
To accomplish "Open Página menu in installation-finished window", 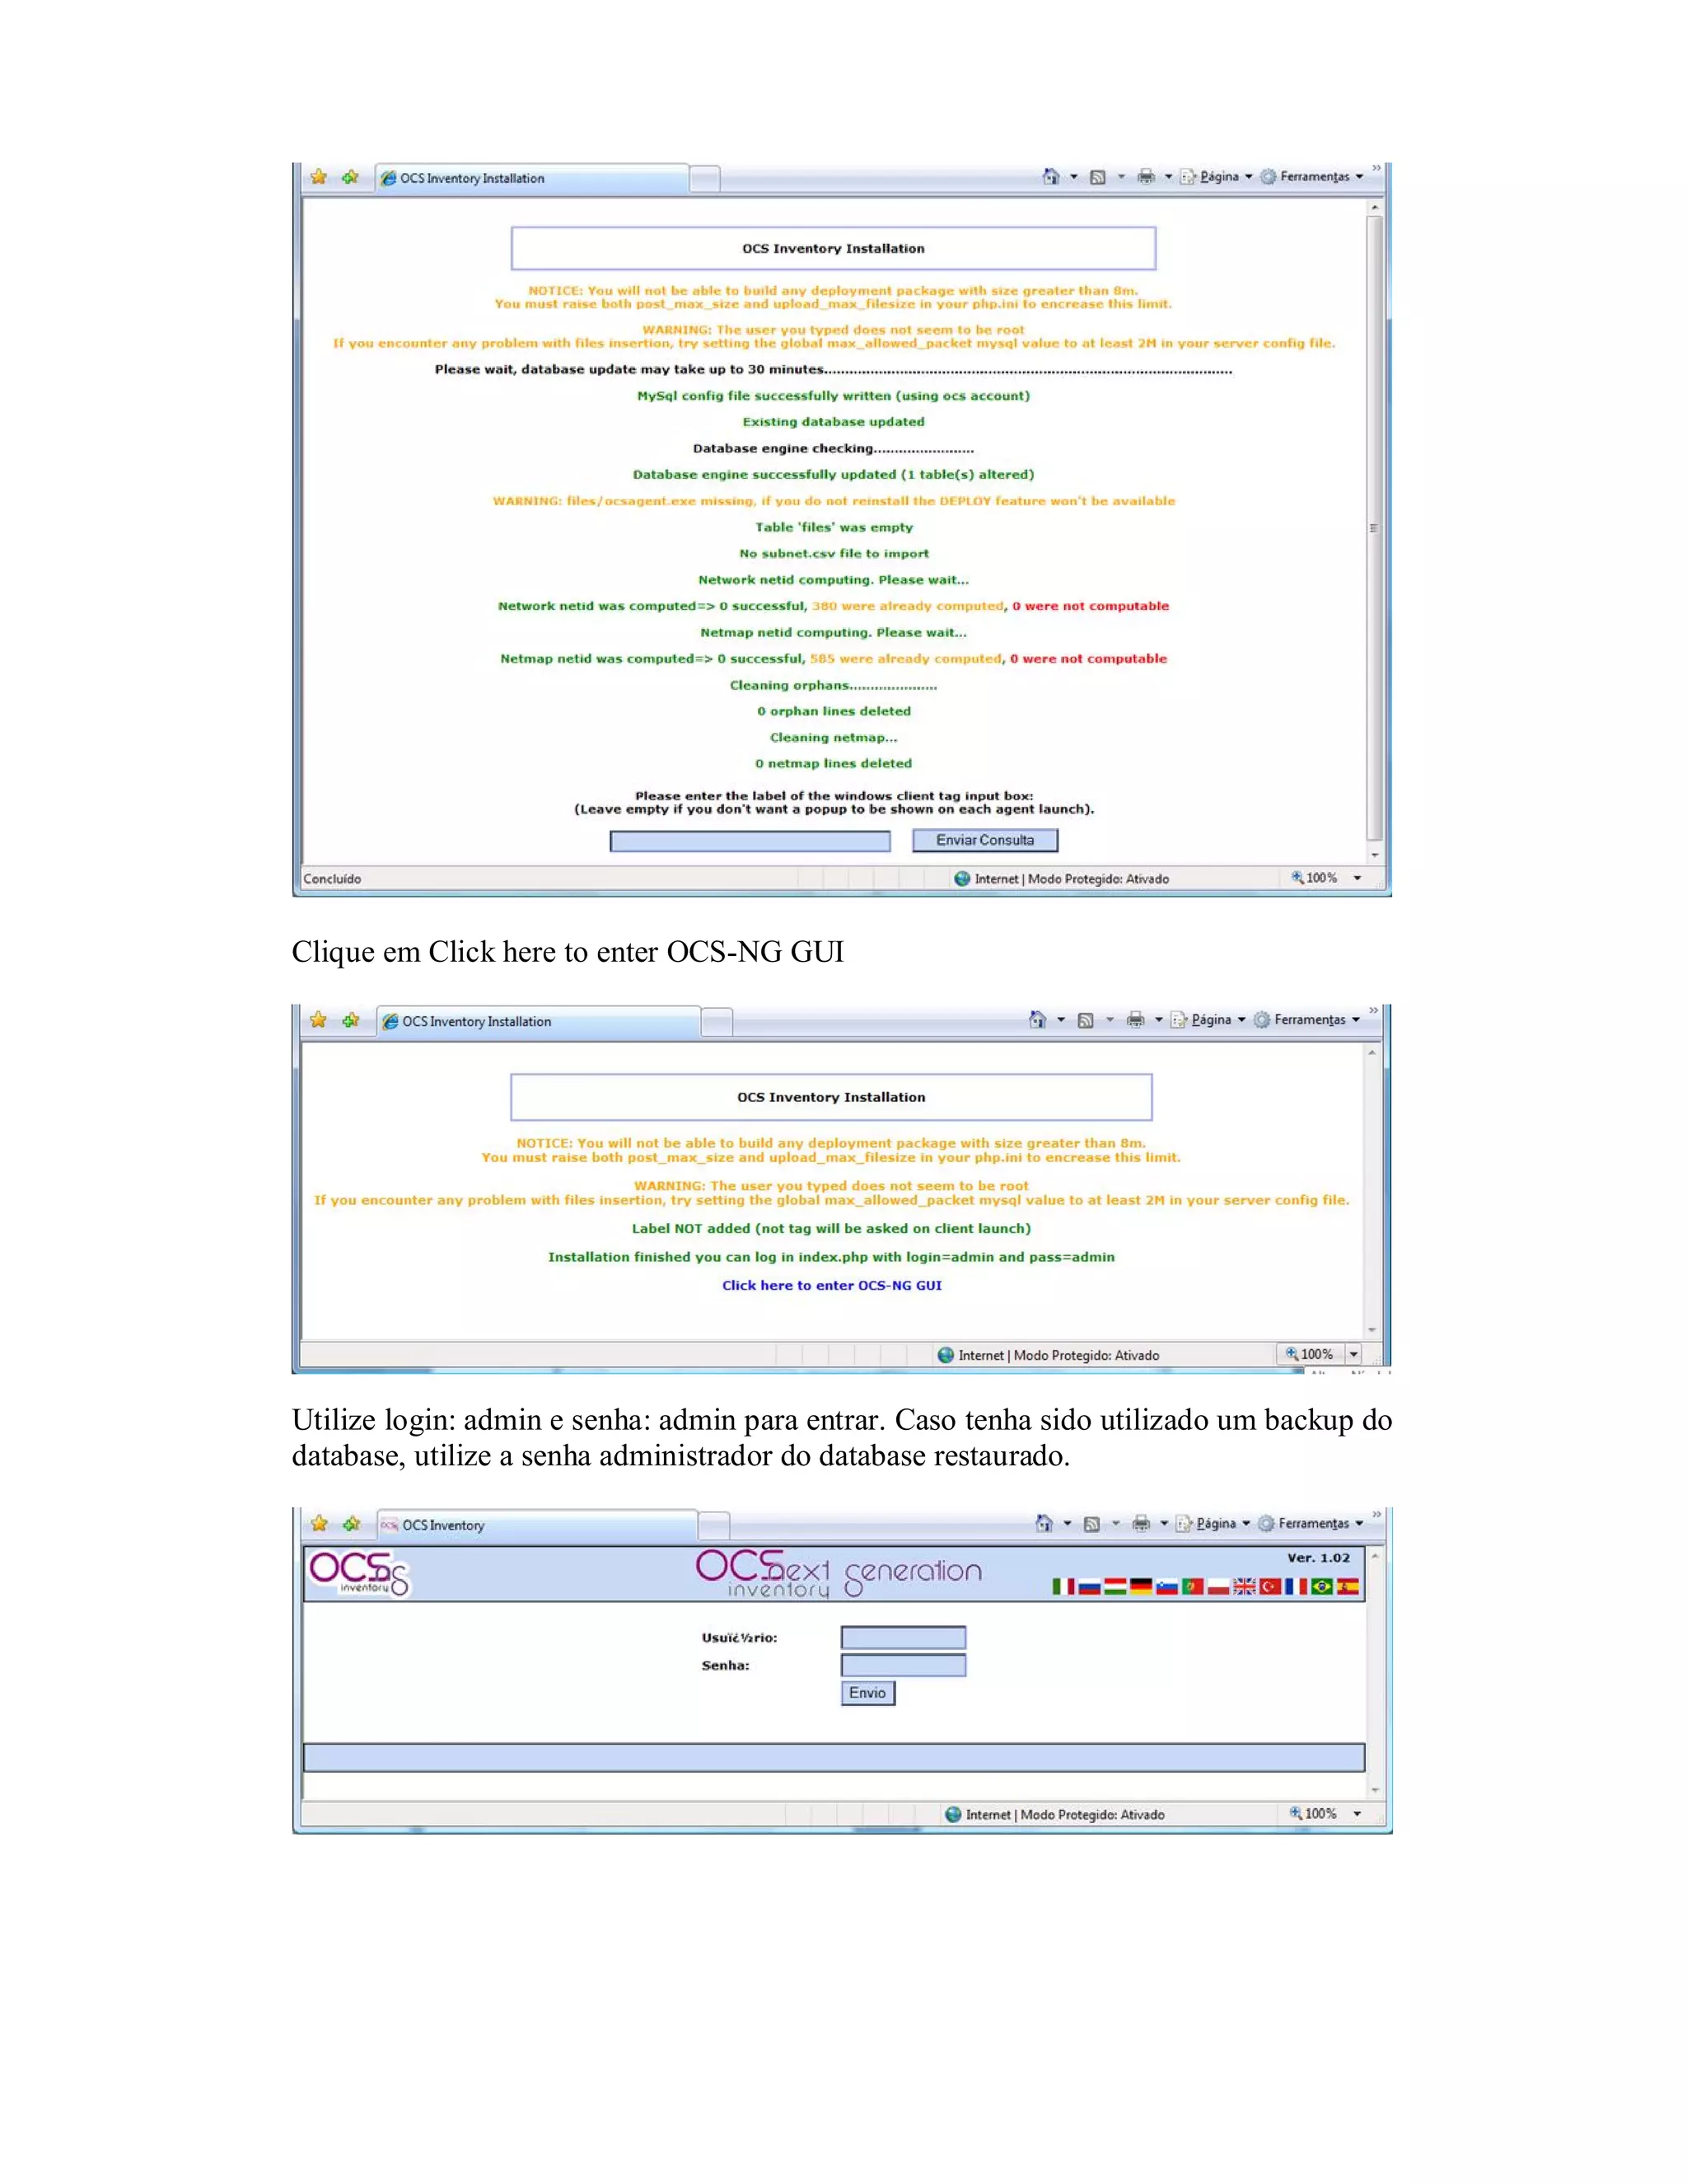I will pyautogui.click(x=1209, y=1019).
